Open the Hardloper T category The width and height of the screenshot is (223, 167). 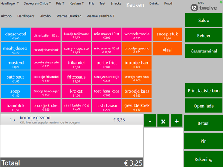point(10,3)
